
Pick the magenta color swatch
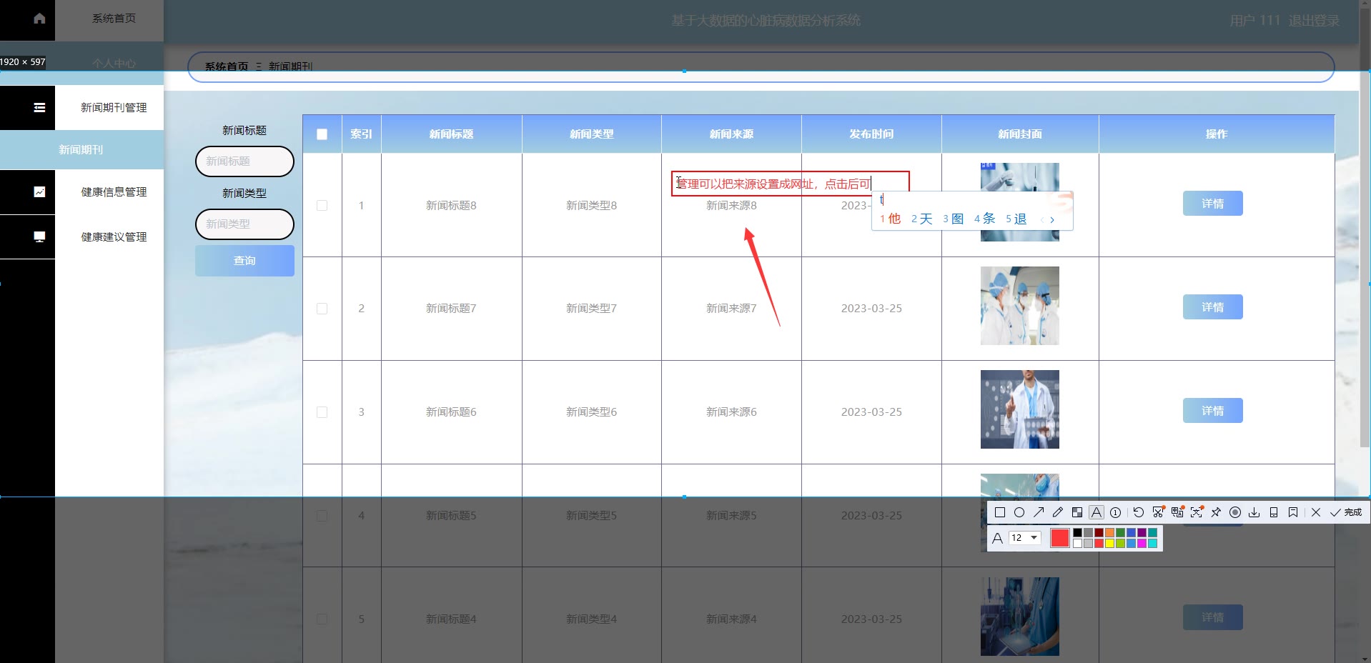(x=1142, y=543)
